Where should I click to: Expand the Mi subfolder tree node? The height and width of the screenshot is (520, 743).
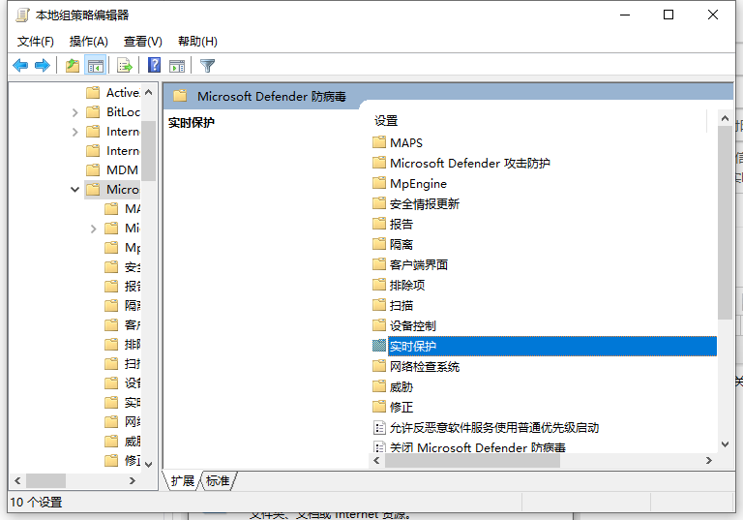[x=93, y=229]
